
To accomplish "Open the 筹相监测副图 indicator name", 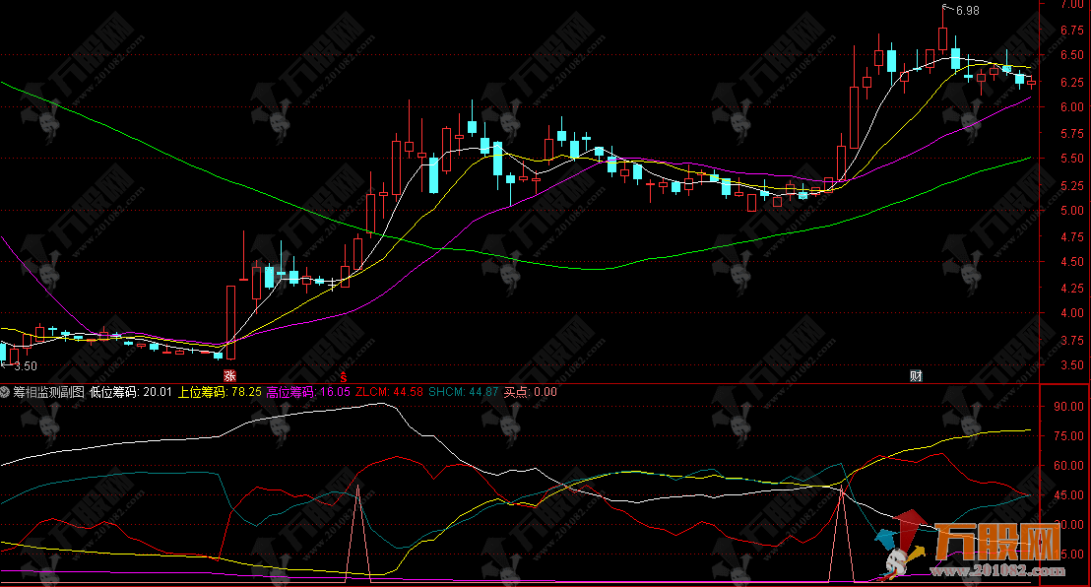I will (47, 391).
